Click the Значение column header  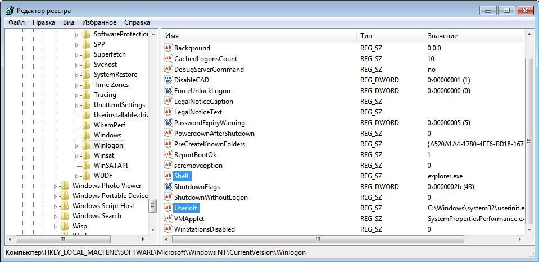click(x=472, y=36)
